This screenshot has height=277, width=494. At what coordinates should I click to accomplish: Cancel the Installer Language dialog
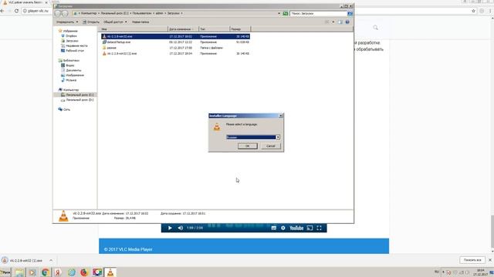coord(271,146)
